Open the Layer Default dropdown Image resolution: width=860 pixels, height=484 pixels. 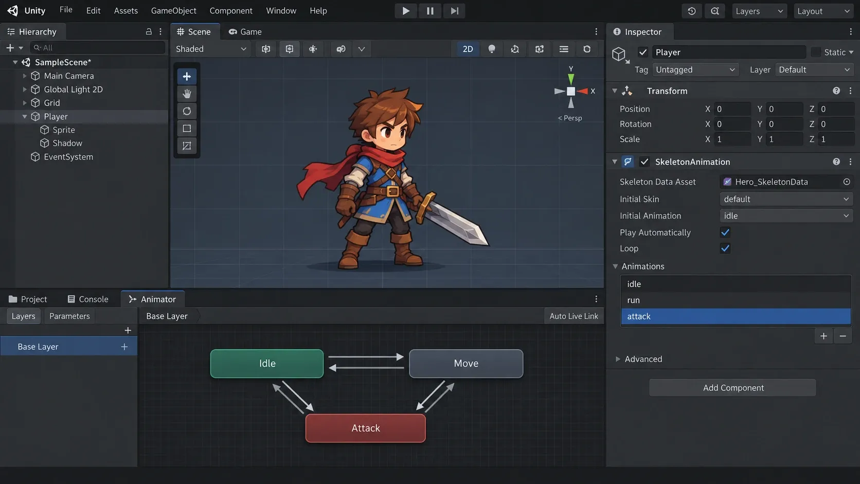[814, 69]
